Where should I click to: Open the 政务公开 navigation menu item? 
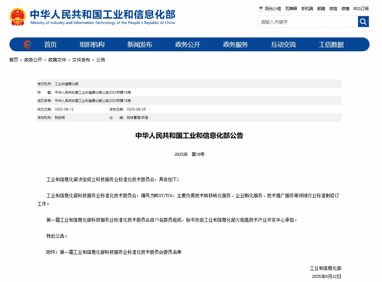[188, 45]
